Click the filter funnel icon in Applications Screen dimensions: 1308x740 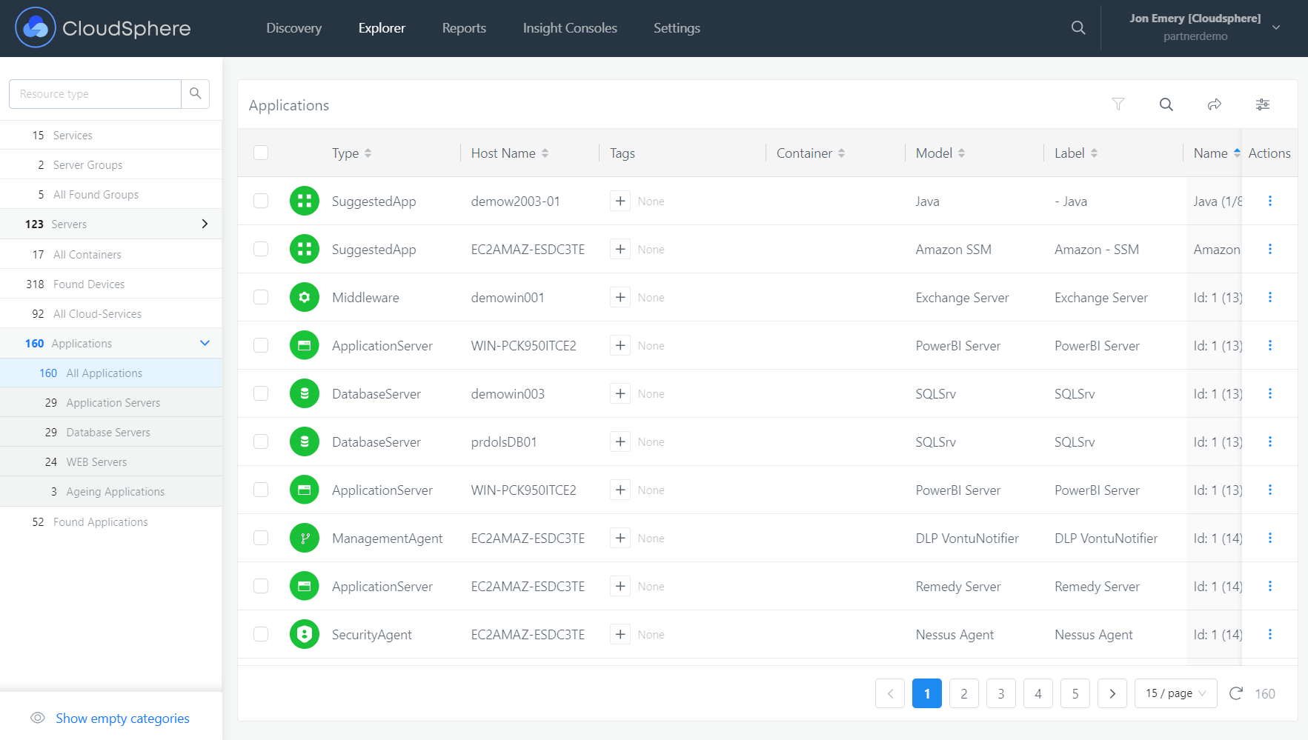coord(1118,104)
